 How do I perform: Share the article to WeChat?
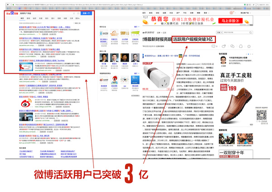coord(232,46)
